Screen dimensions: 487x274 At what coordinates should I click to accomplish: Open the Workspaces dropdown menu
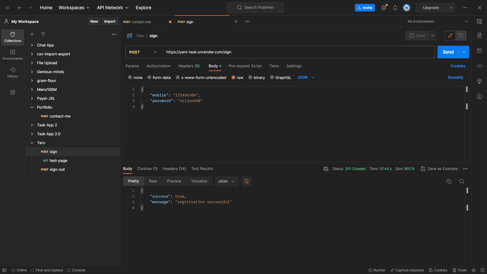pyautogui.click(x=74, y=8)
